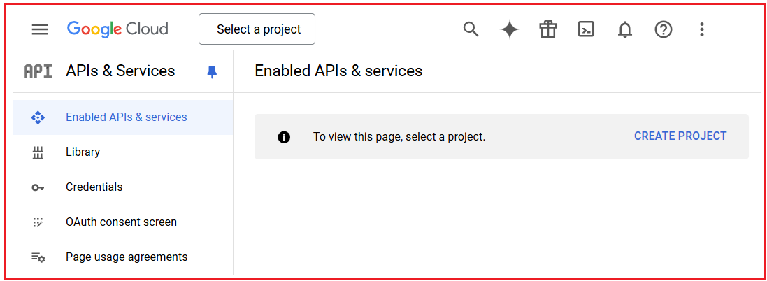Click the Google Cloud logo
Image resolution: width=767 pixels, height=281 pixels.
click(118, 29)
